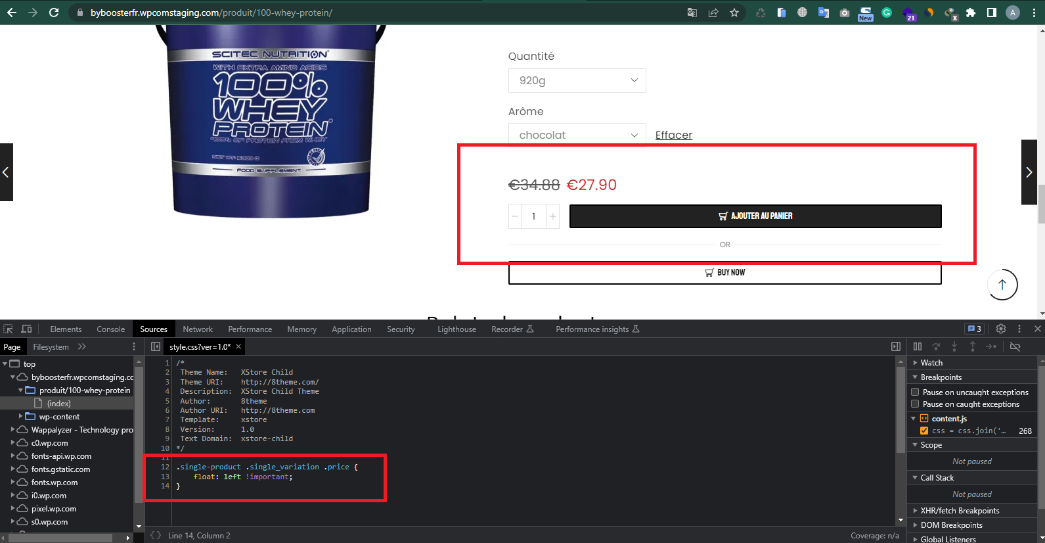Select fonts.gstatic.com in the navigator

pyautogui.click(x=60, y=469)
